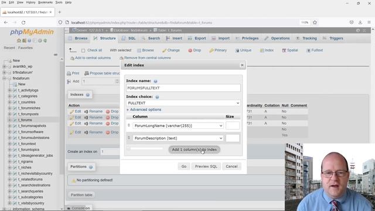The image size is (375, 211).
Task: Expand Advanced options in Edit index
Action: (144, 110)
